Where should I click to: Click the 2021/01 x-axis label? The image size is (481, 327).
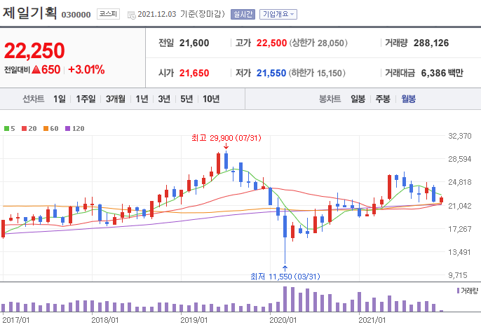pyautogui.click(x=372, y=320)
